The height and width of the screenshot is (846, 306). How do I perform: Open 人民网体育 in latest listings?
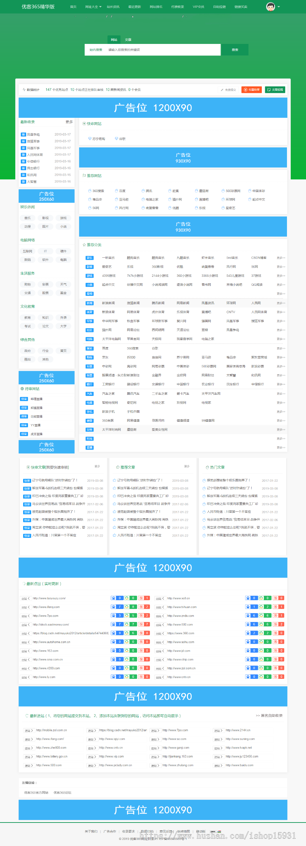pos(35,155)
